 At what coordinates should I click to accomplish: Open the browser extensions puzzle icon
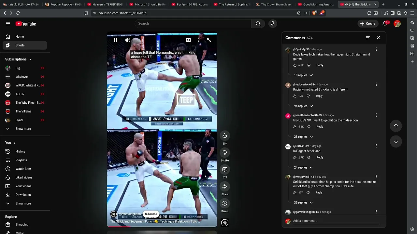[x=369, y=13]
